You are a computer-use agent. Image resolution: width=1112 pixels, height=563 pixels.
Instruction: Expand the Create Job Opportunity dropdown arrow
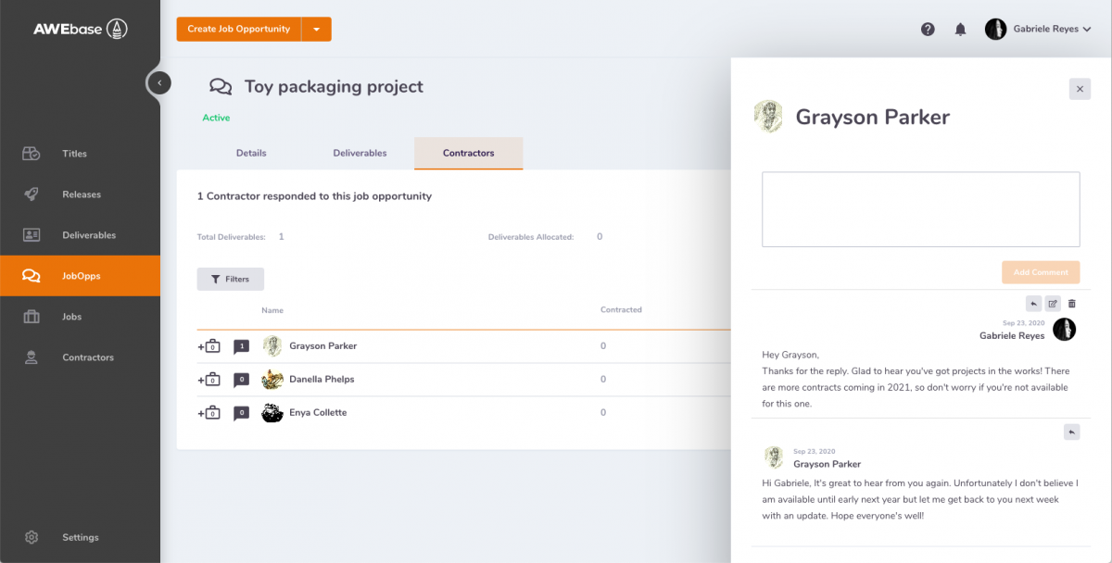pos(316,30)
